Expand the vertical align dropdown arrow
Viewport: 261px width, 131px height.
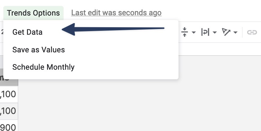[193, 32]
